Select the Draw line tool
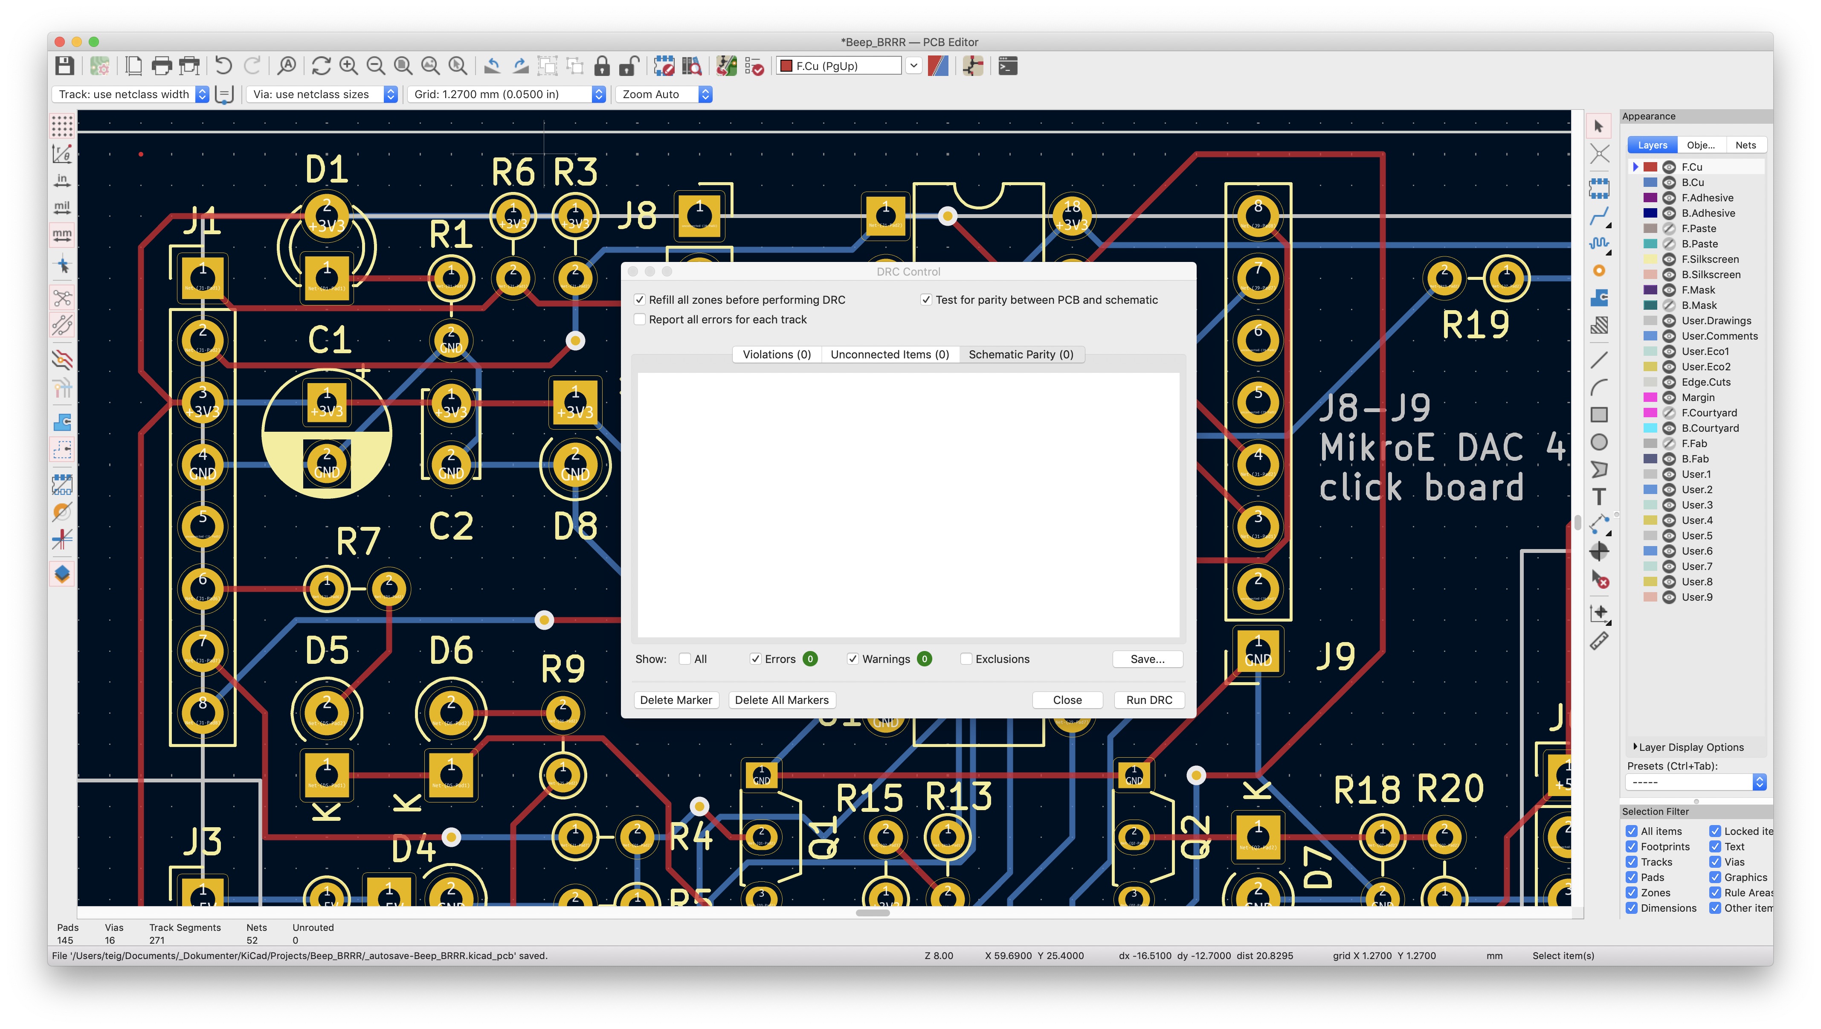This screenshot has height=1029, width=1821. click(1599, 360)
